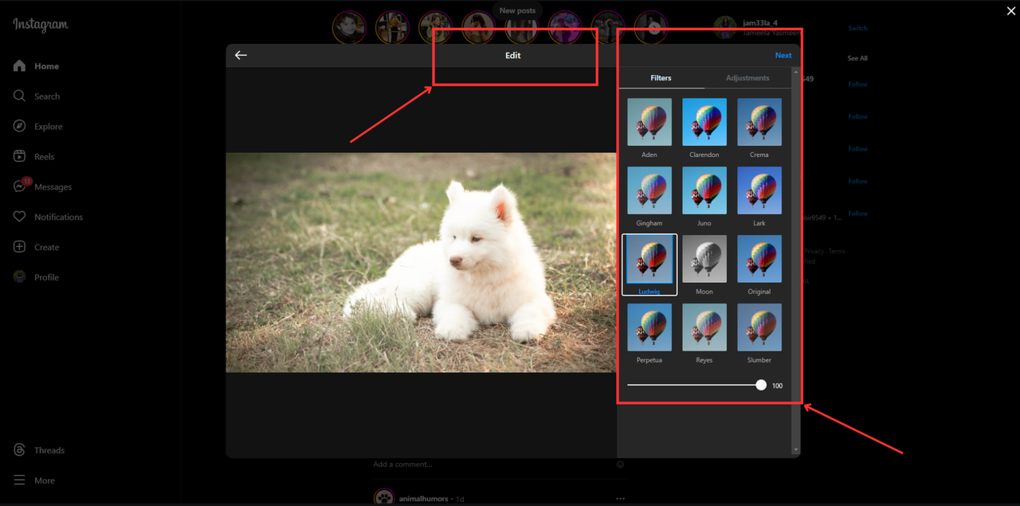Apply the Crema filter

(759, 122)
